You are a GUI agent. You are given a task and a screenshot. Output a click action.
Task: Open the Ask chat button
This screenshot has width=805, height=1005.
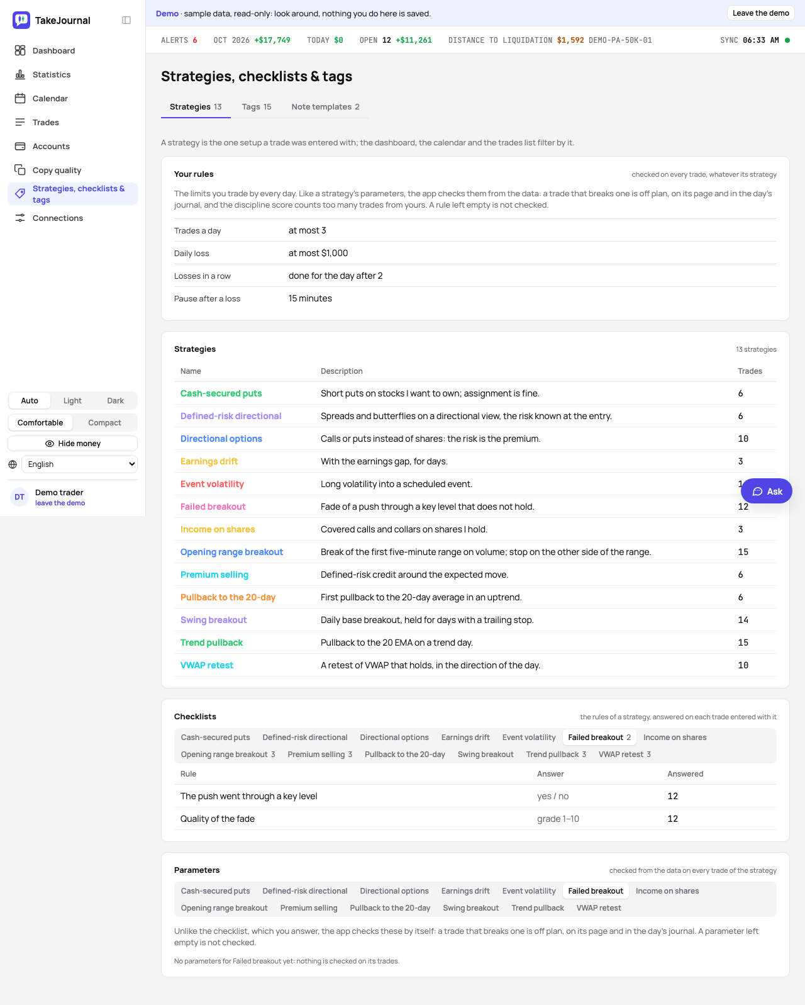click(767, 491)
